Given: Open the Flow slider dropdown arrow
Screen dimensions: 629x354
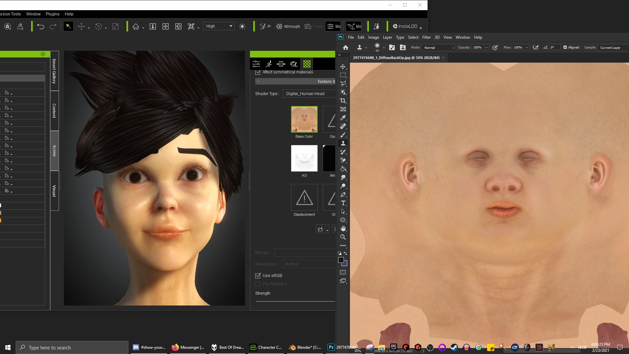Looking at the screenshot, I should coord(527,48).
